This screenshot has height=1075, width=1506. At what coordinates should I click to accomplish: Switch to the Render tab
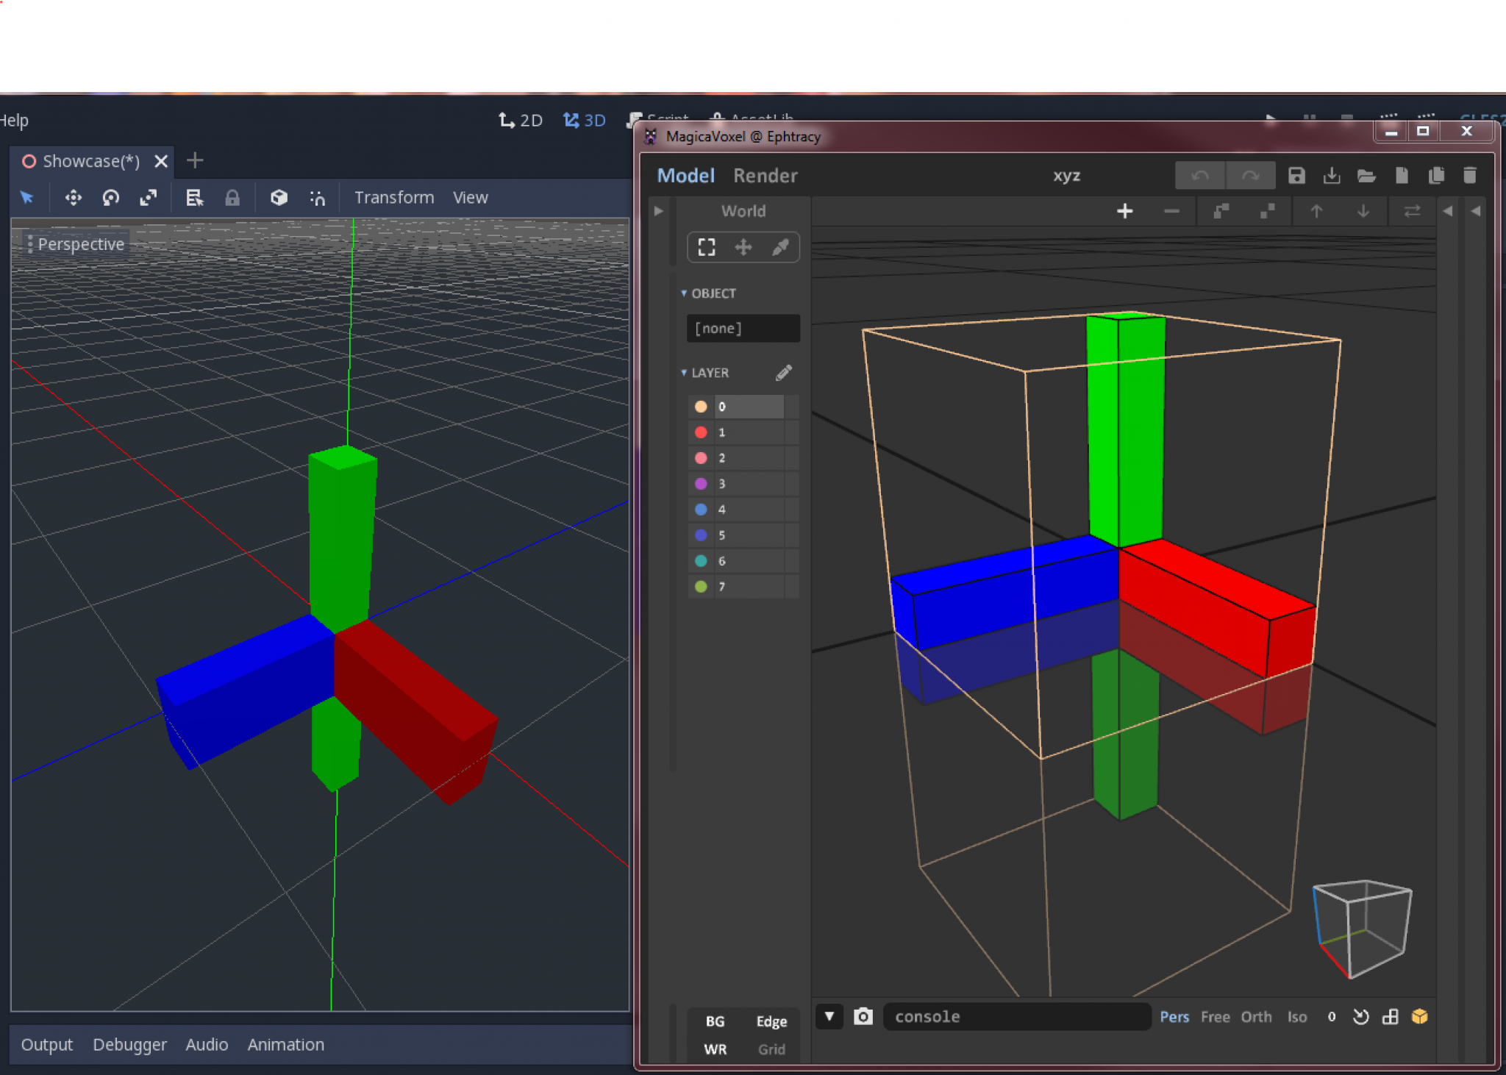click(x=765, y=176)
